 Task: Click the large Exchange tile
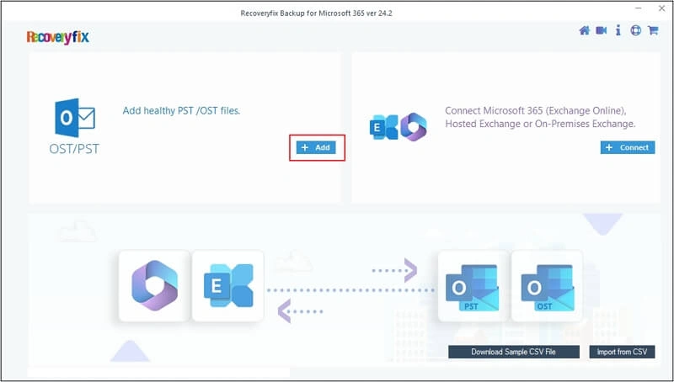pos(227,286)
